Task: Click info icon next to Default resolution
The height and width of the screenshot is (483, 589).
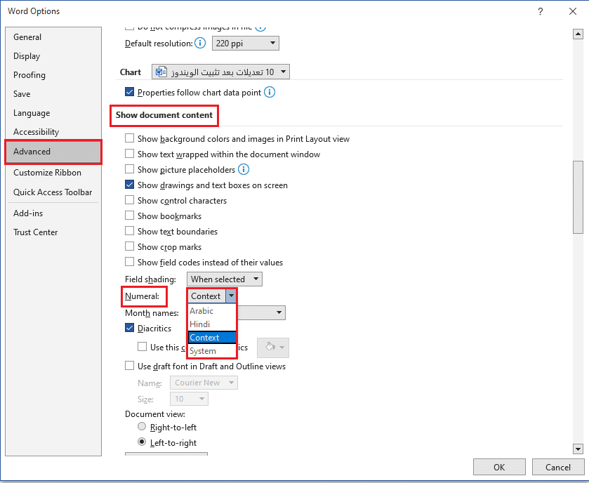Action: (200, 44)
